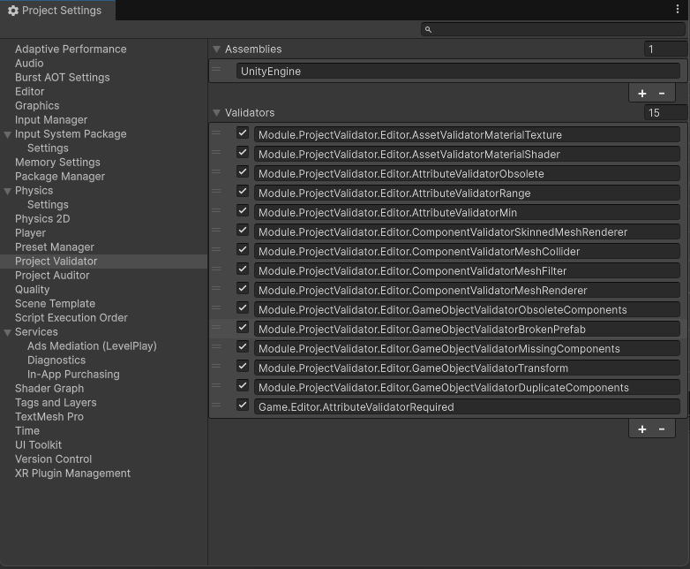Image resolution: width=690 pixels, height=569 pixels.
Task: Add a new validator with plus button
Action: coord(642,429)
